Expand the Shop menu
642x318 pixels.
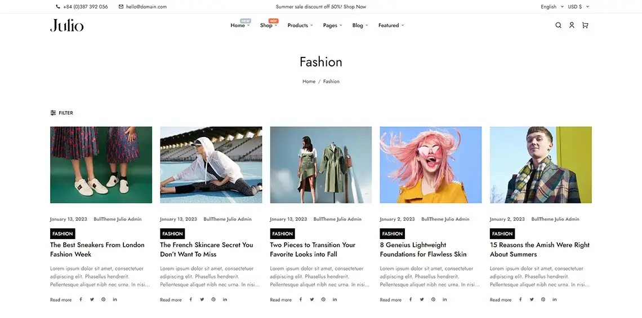pos(269,25)
